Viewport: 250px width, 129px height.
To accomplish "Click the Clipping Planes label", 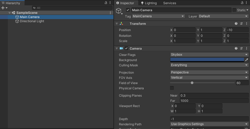I will [130, 96].
